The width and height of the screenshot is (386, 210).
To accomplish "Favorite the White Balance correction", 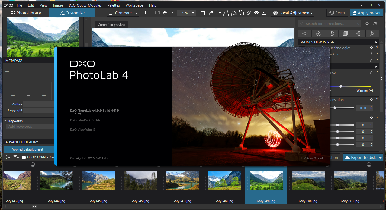I will click(x=371, y=72).
